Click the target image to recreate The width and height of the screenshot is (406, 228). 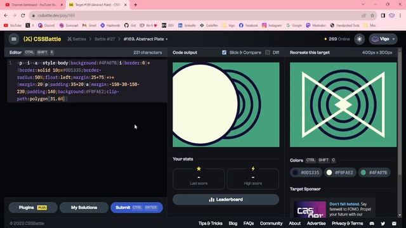click(343, 104)
